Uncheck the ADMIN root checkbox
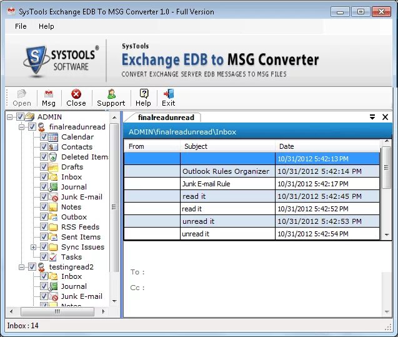Image resolution: width=398 pixels, height=337 pixels. click(x=20, y=117)
